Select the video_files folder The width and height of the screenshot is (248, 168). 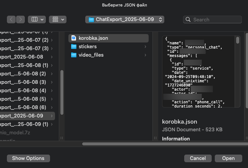[x=109, y=55]
